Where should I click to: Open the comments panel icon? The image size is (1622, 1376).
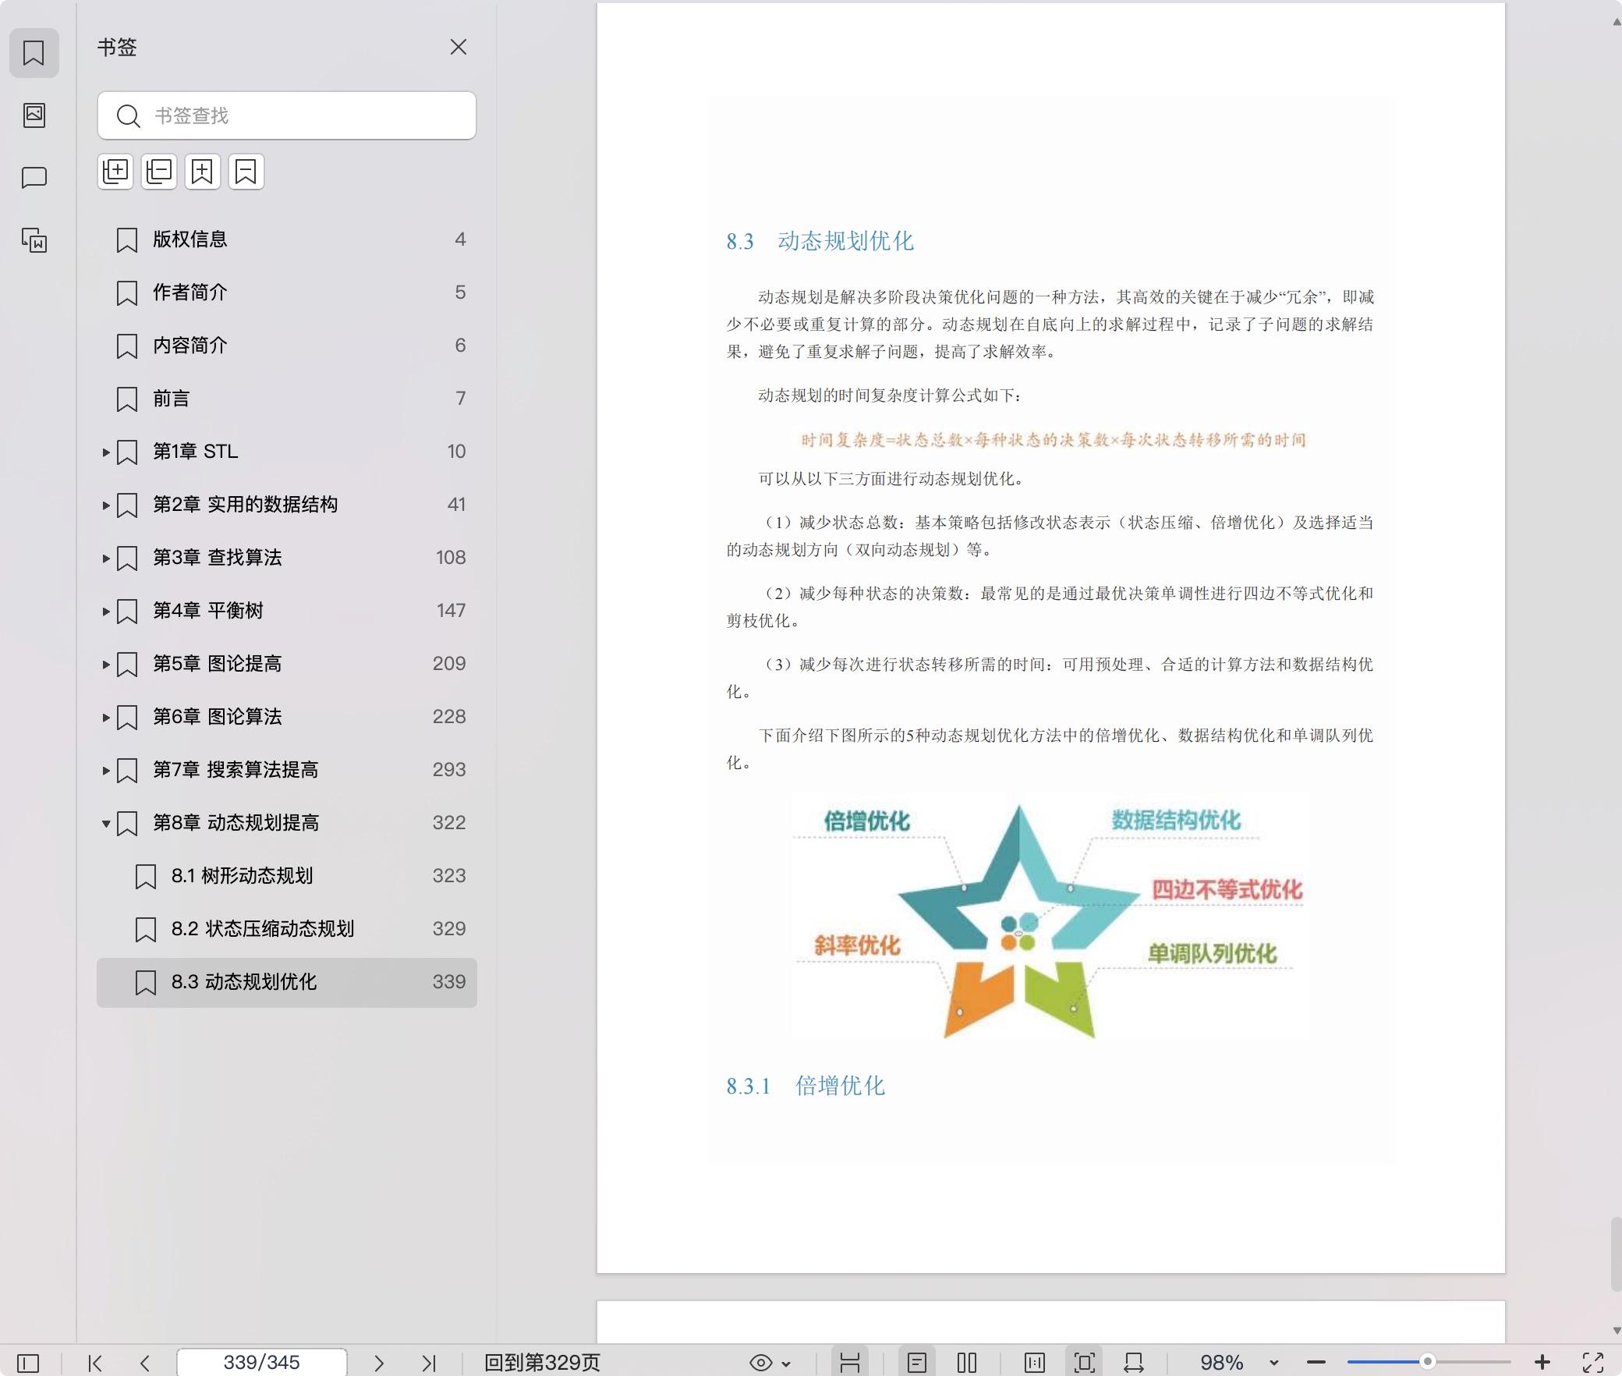[34, 178]
